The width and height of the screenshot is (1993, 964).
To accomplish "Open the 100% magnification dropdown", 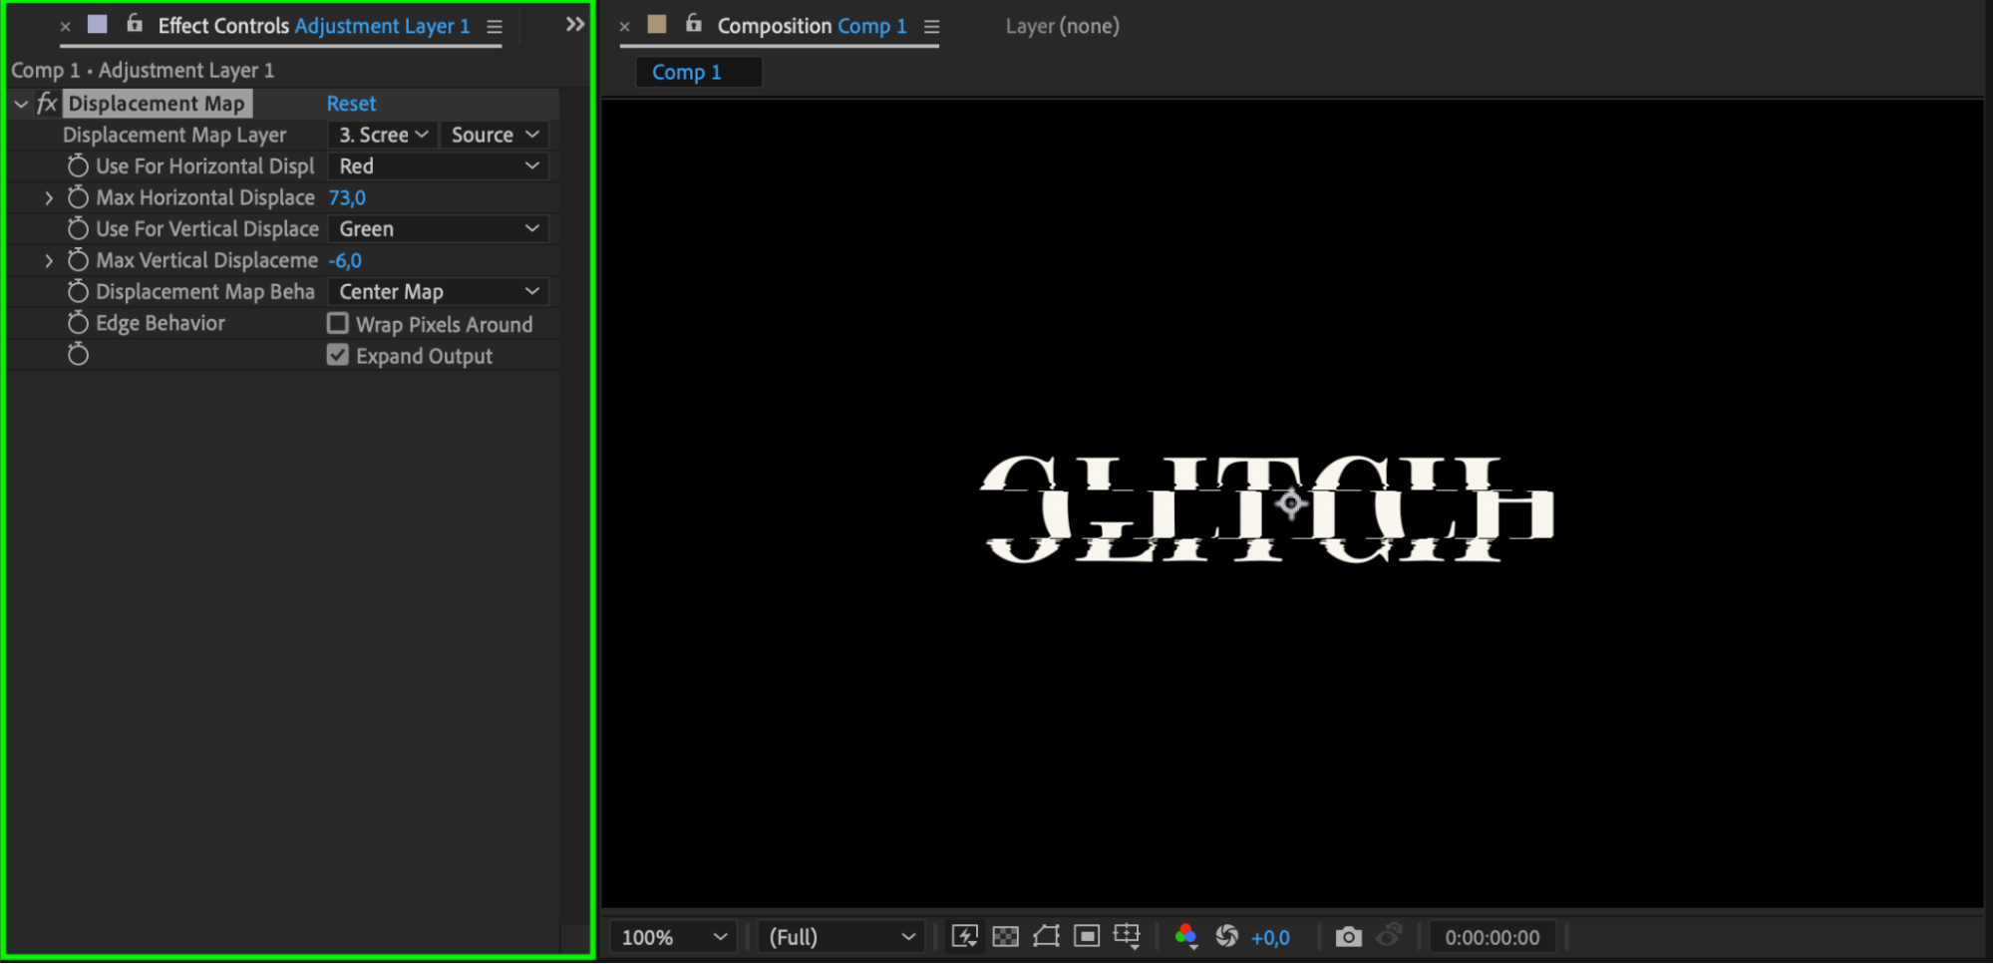I will [x=673, y=937].
